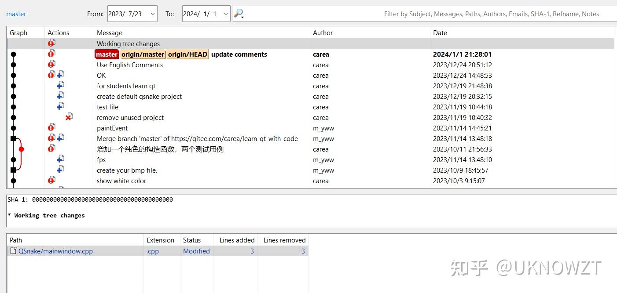
Task: Click the red node in the commit graph
Action: tap(21, 149)
